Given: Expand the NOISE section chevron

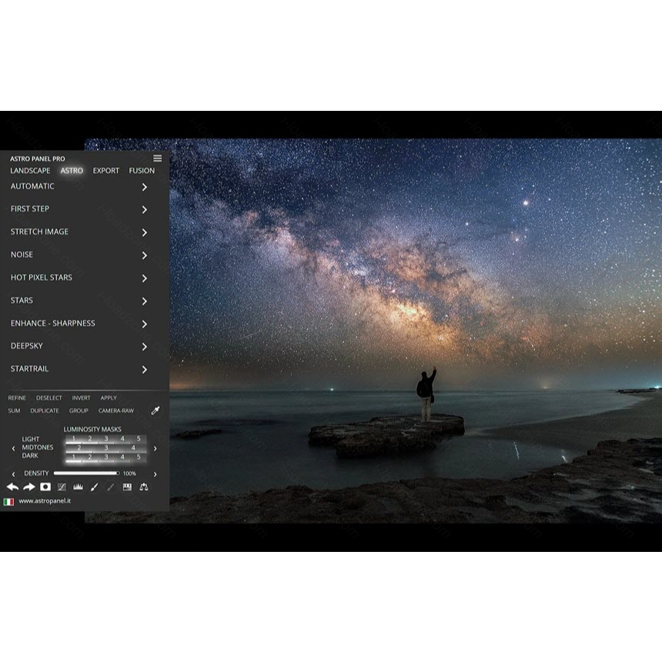Looking at the screenshot, I should coord(145,255).
